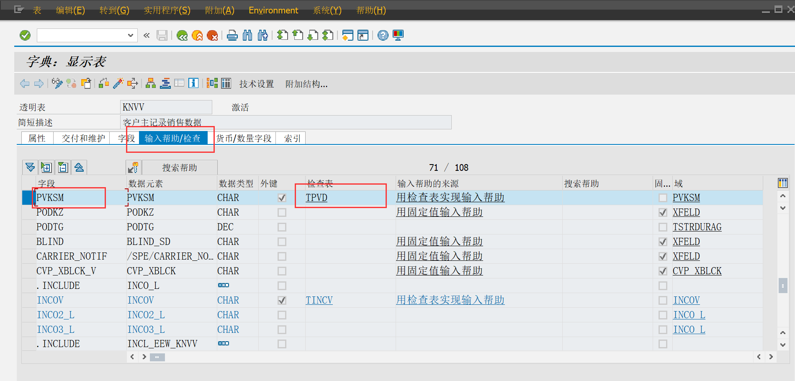Click the 附加结构... button
The height and width of the screenshot is (381, 795).
(x=306, y=84)
